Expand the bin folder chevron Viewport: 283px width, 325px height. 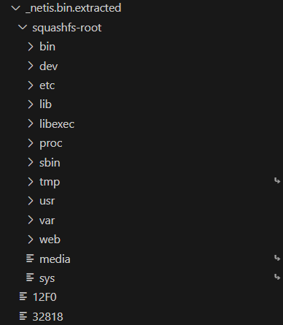[31, 47]
